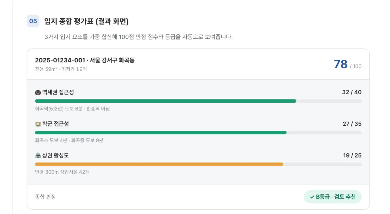Click the 종합 판정 label

45,197
